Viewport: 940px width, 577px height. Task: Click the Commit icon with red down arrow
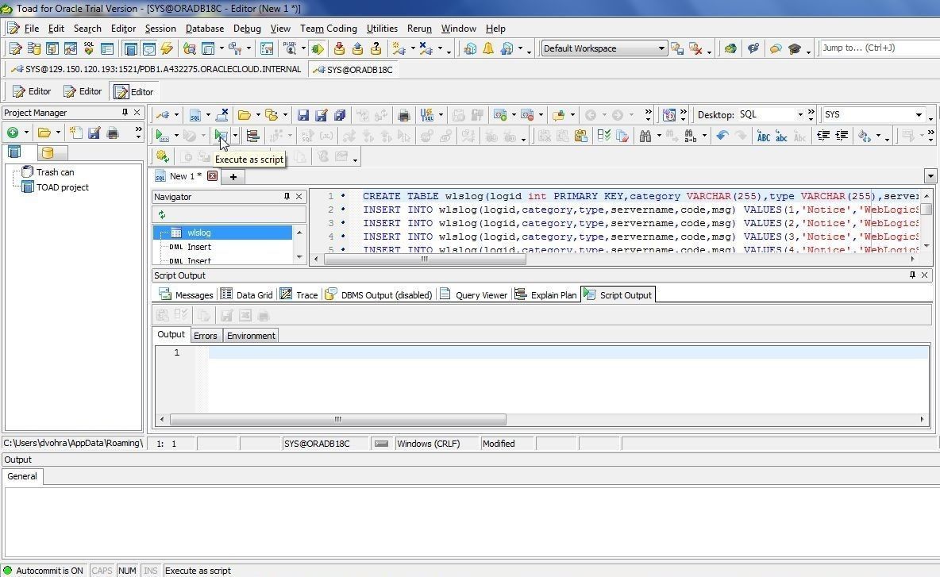[339, 48]
